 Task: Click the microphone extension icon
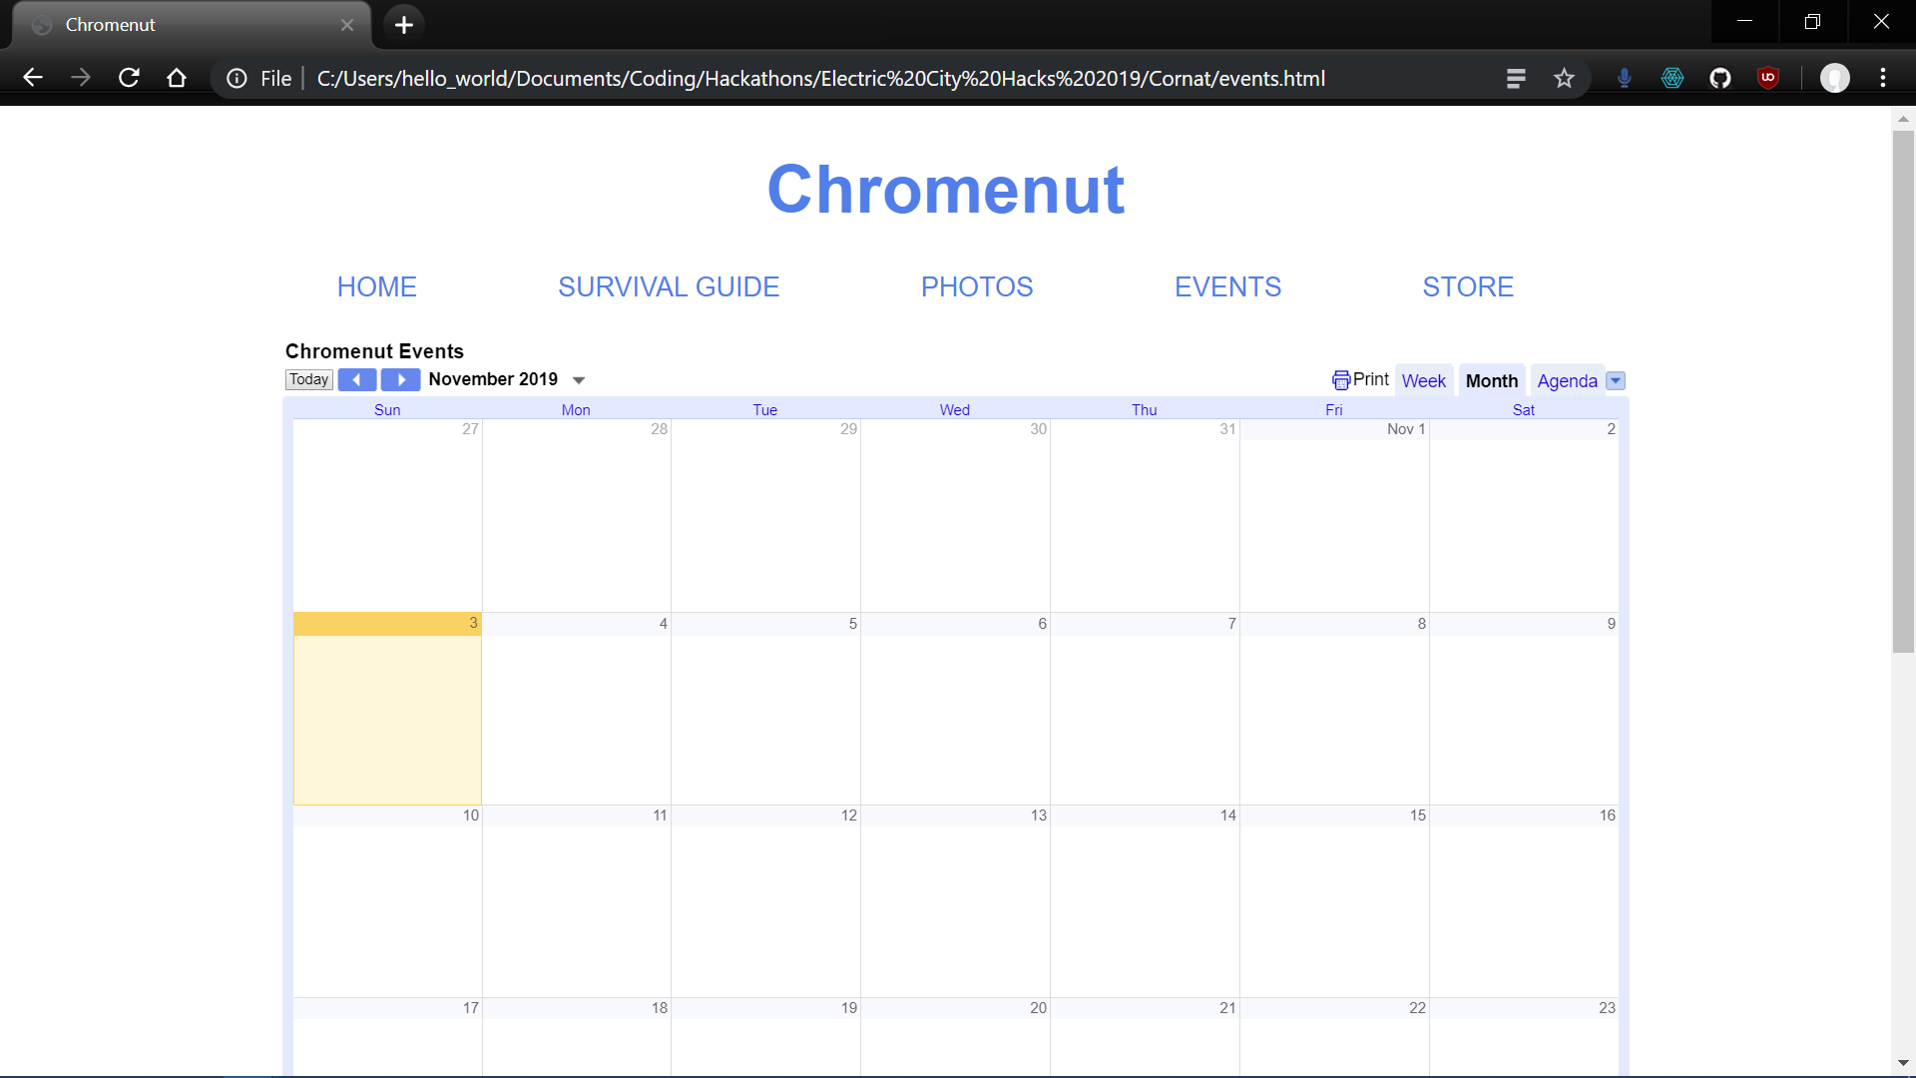coord(1625,78)
